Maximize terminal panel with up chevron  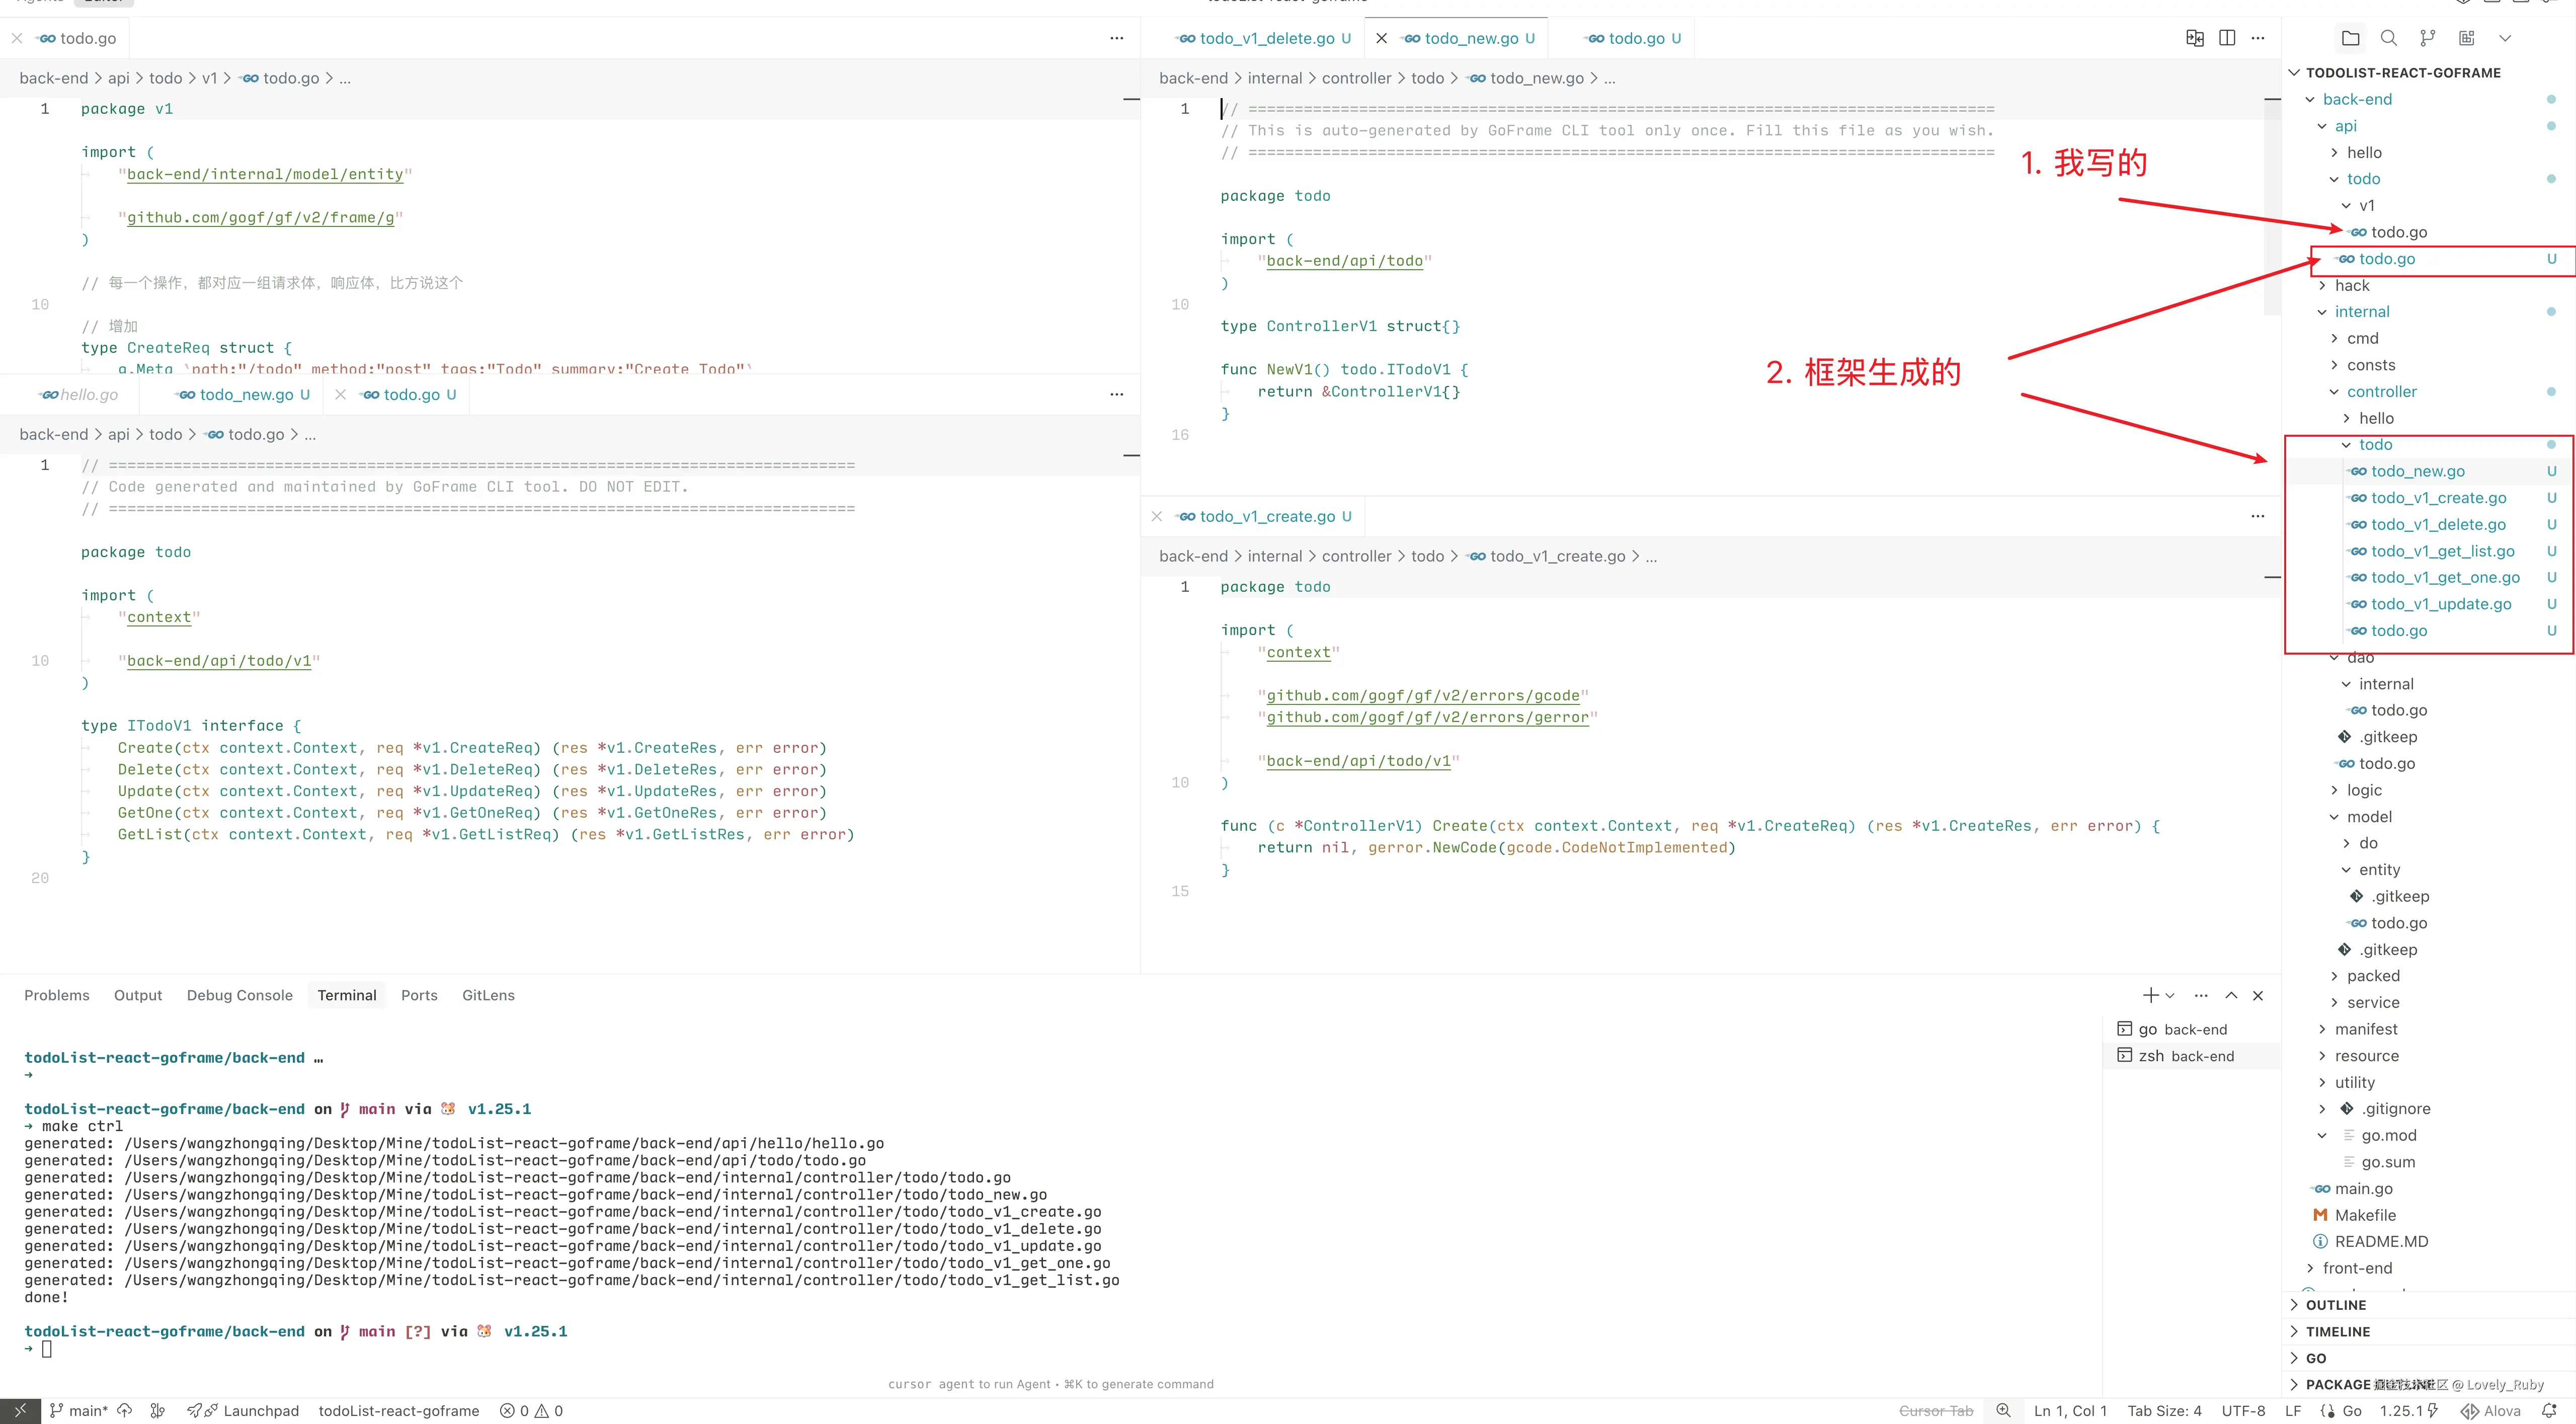pyautogui.click(x=2231, y=995)
